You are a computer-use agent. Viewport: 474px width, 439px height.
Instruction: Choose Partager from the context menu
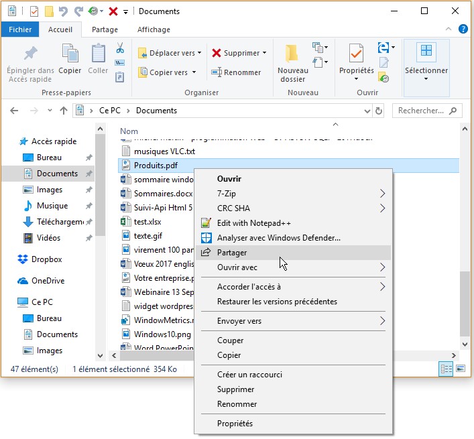pos(232,252)
